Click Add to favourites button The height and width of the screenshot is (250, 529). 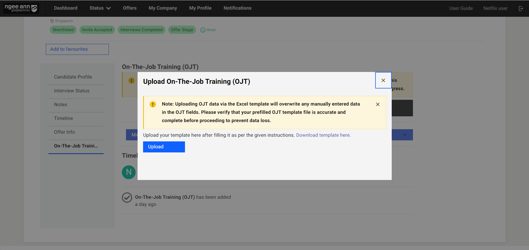pos(77,49)
